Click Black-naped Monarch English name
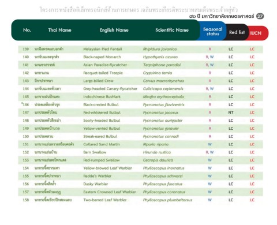The image size is (277, 225). [x=102, y=57]
